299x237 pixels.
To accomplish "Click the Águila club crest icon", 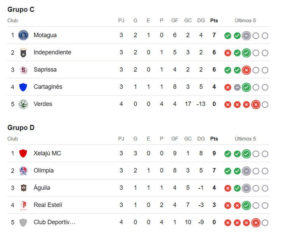I will [23, 188].
